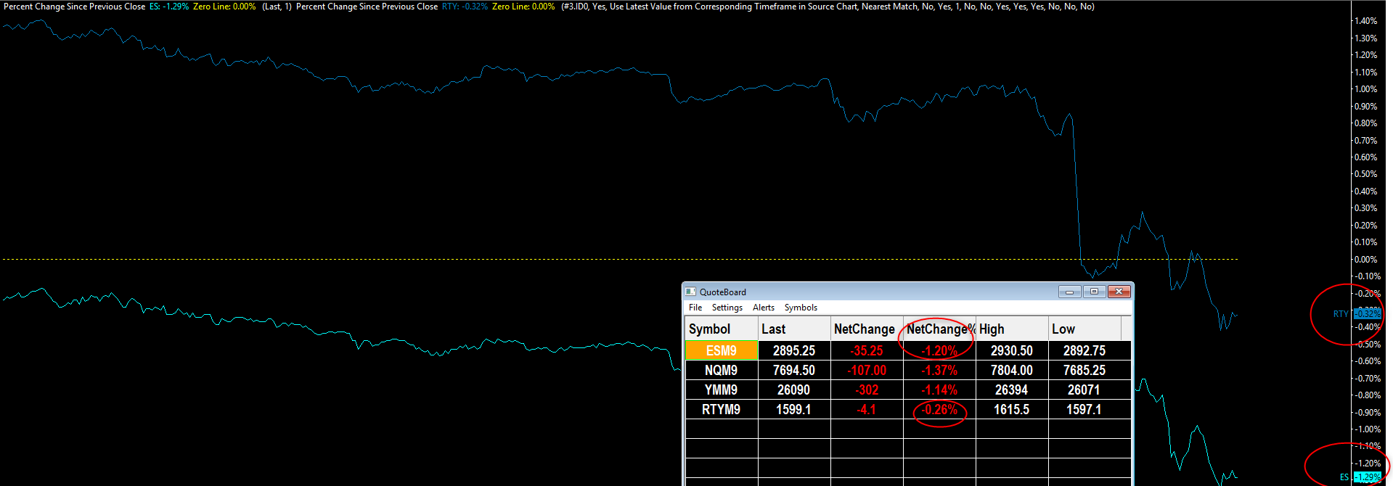Click RTYM9 last price 1599.1
This screenshot has height=486, width=1393.
coord(794,409)
